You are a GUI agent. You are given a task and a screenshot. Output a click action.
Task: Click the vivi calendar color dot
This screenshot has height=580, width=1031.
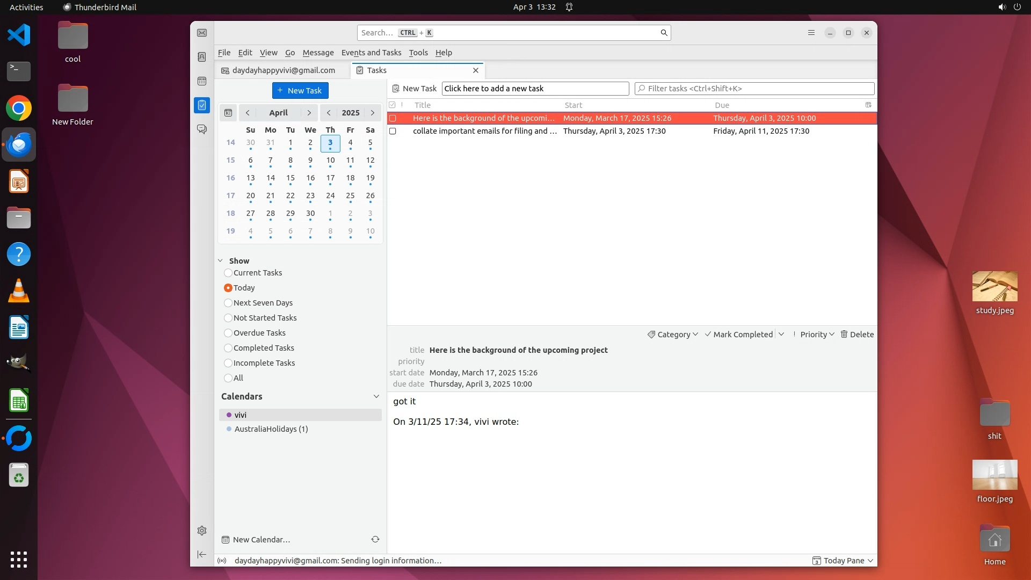[x=229, y=415]
